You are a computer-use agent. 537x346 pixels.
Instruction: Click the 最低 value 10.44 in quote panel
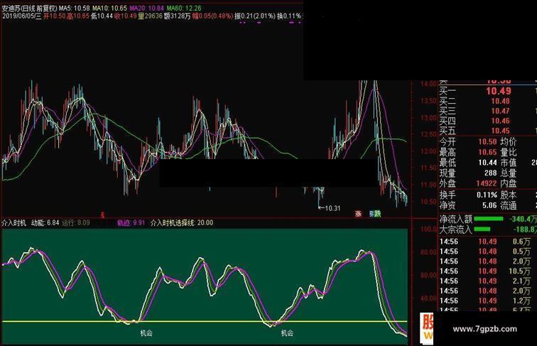(x=487, y=163)
